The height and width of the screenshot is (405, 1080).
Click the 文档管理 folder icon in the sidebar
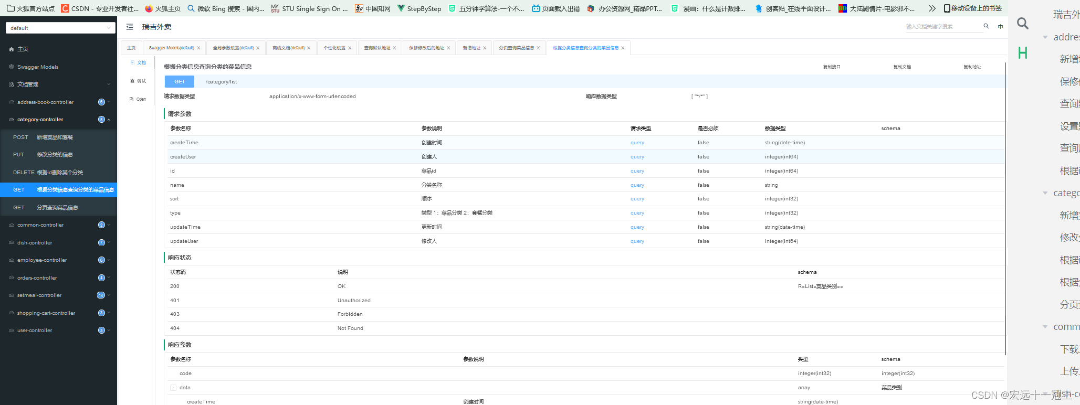pos(12,84)
